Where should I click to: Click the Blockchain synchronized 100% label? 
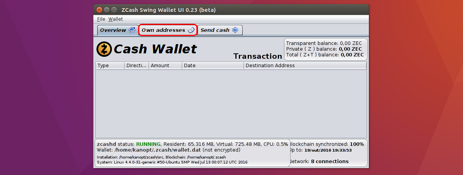326,144
